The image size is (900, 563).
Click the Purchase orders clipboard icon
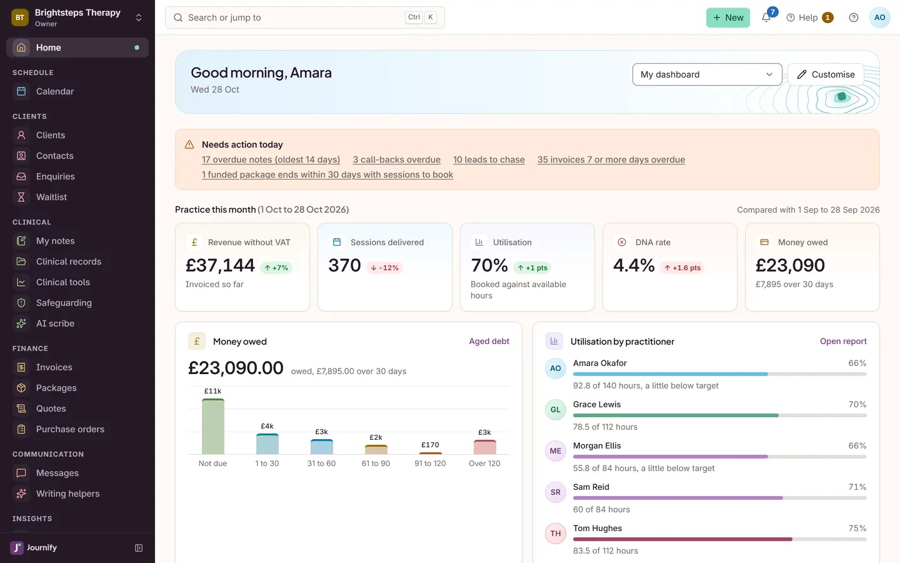[21, 429]
